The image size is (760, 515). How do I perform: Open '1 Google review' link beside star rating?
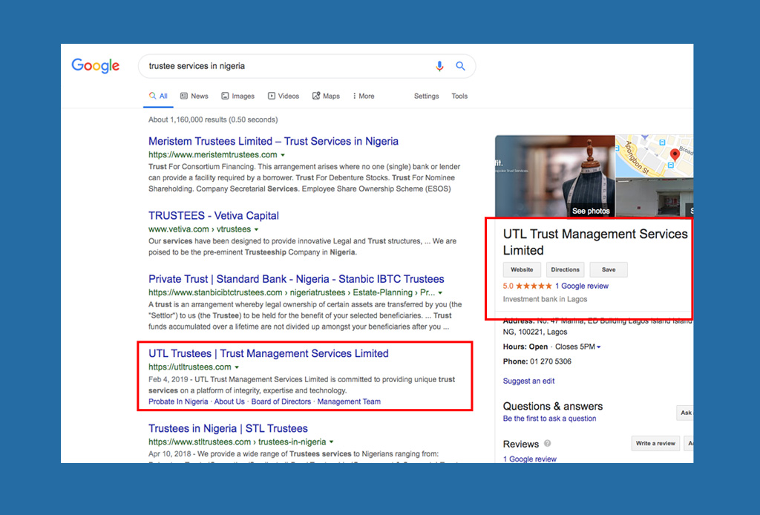582,286
